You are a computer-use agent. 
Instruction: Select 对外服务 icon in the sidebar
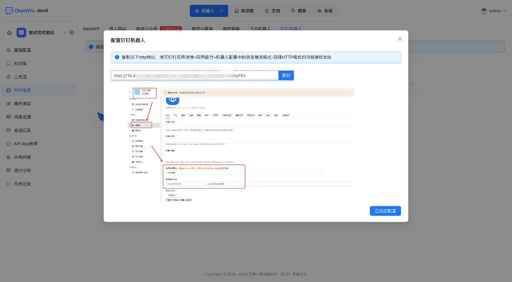8,90
